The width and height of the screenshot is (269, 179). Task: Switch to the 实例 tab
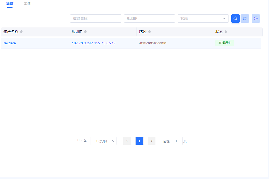click(27, 4)
